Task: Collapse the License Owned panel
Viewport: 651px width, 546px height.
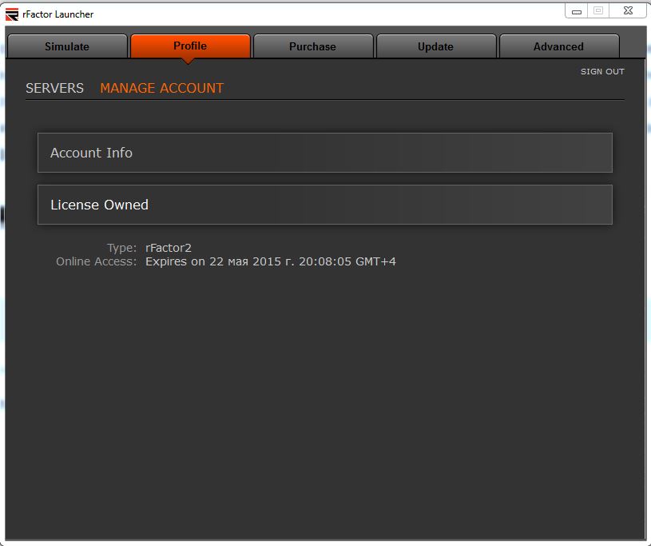Action: (x=324, y=205)
